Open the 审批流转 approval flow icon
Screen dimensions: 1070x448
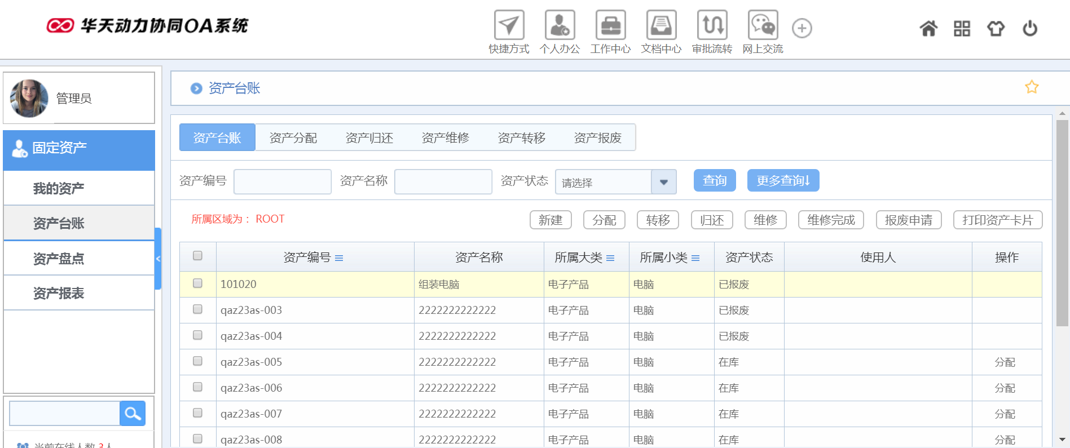coord(712,26)
